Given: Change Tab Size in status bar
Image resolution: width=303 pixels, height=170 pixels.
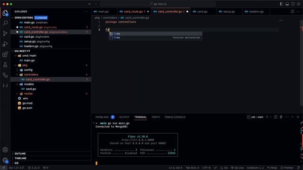Looking at the screenshot, I should [192, 168].
